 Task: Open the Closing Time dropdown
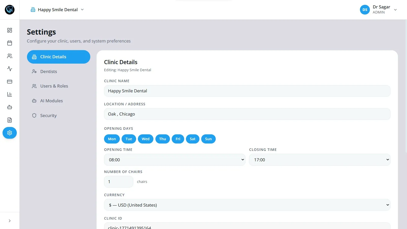click(x=320, y=160)
